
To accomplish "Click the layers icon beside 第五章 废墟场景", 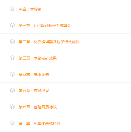I will tap(12, 90).
